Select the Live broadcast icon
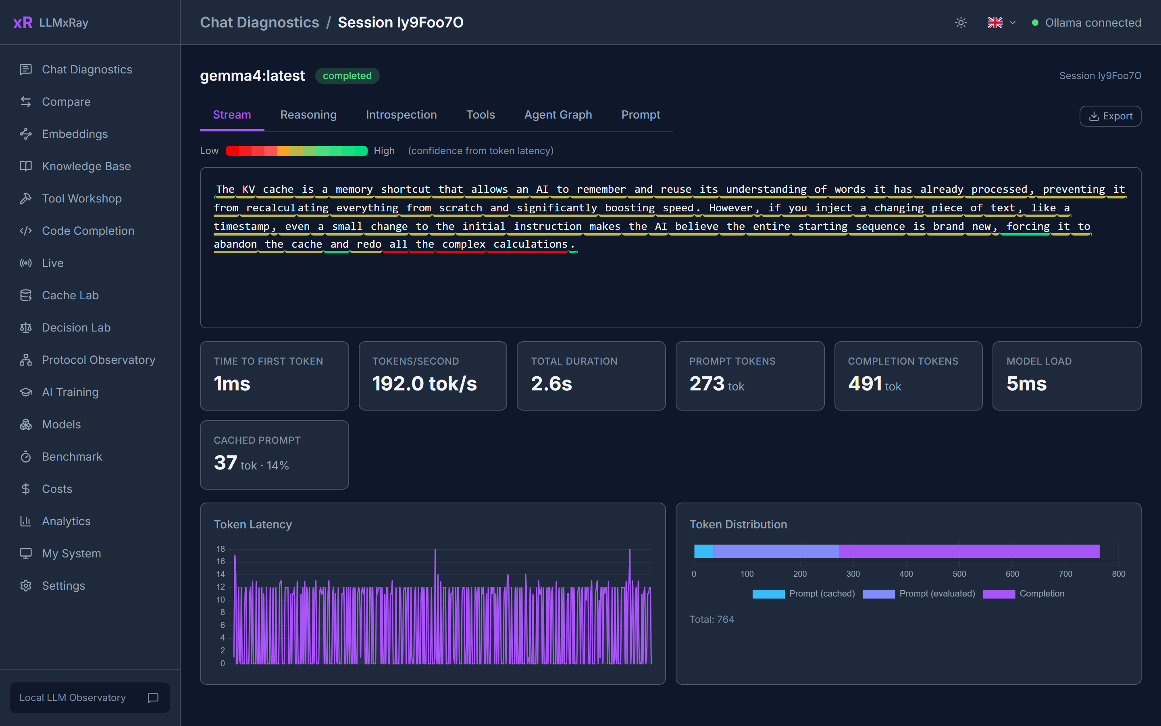Screen dimensions: 1161x726 coord(26,263)
